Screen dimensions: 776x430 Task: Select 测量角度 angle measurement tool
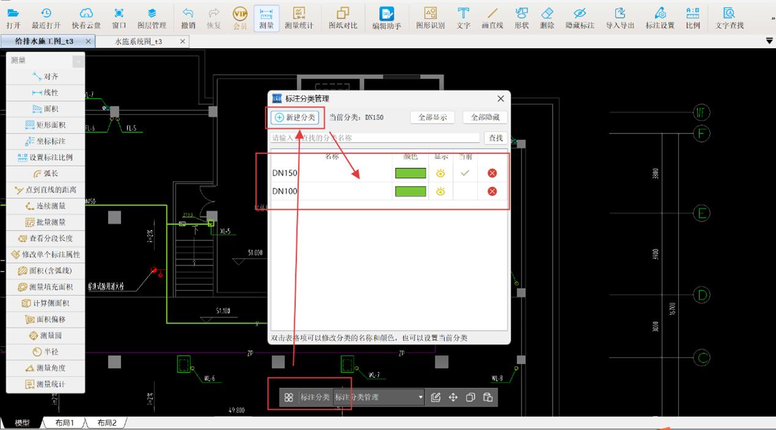45,368
